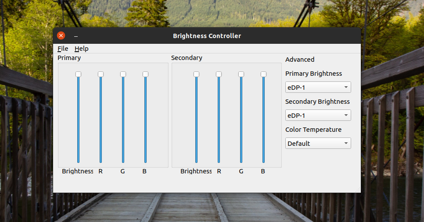Click the Secondary B slider handle
Viewport: 424px width, 222px height.
pyautogui.click(x=263, y=74)
